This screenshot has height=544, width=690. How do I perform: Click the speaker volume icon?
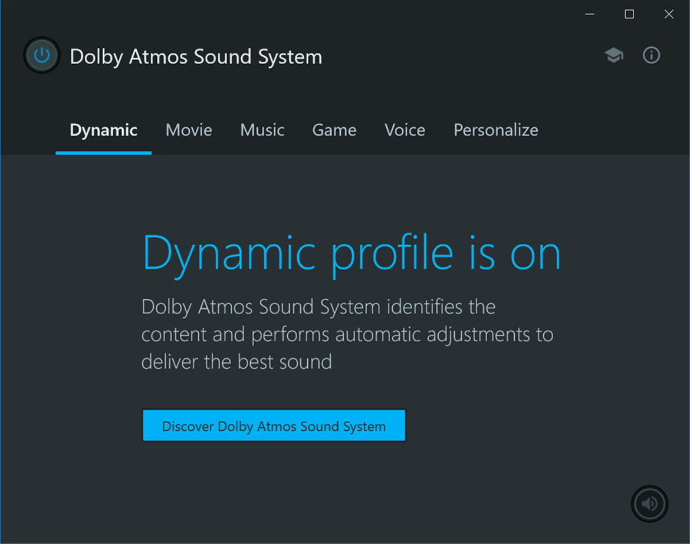(x=649, y=503)
